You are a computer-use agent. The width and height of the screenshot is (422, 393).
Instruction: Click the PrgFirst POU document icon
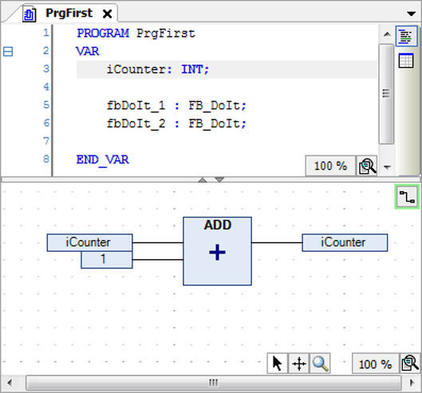(x=29, y=14)
